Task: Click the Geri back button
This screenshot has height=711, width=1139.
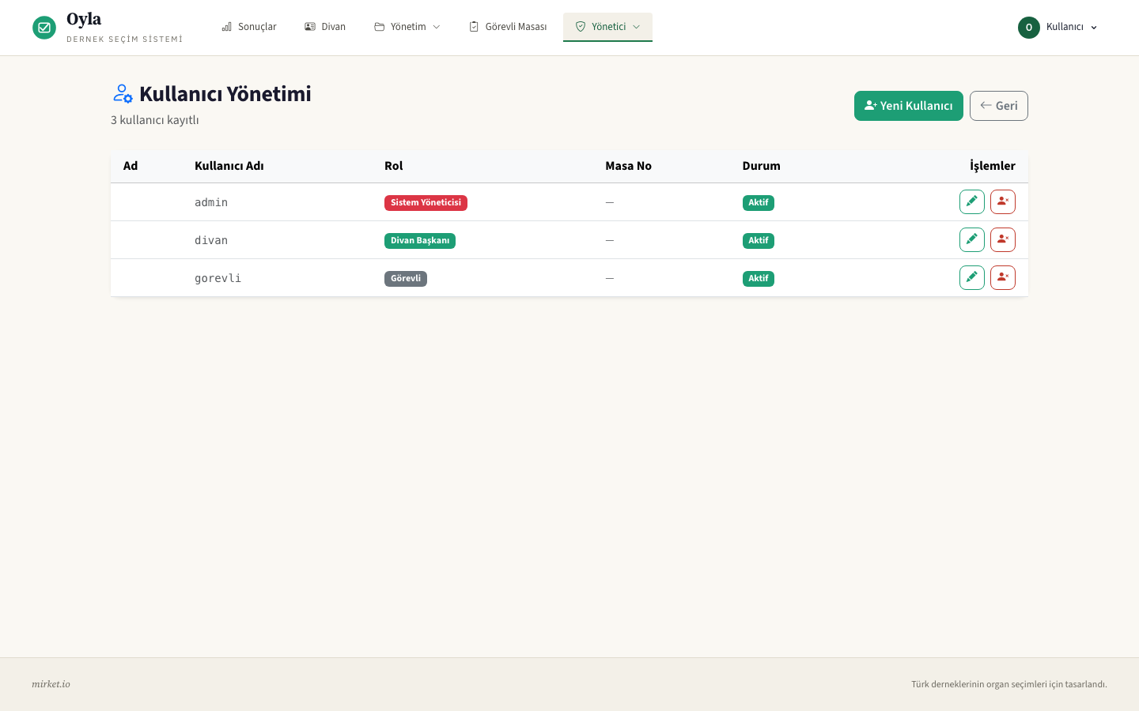Action: click(x=999, y=106)
